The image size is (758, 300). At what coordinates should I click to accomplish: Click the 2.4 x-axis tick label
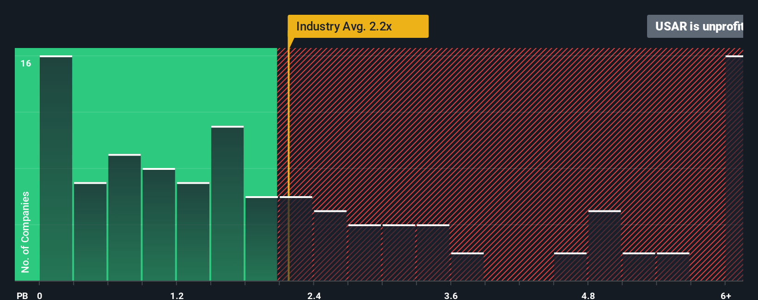point(314,295)
